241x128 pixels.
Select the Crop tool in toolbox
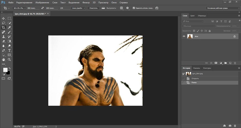point(3,27)
